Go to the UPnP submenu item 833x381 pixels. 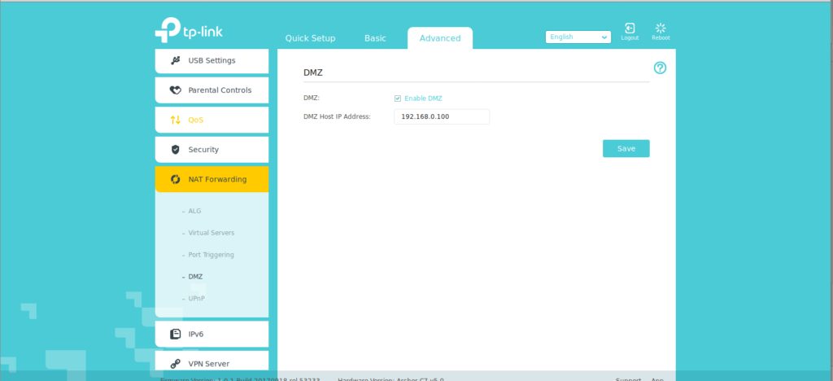[196, 299]
